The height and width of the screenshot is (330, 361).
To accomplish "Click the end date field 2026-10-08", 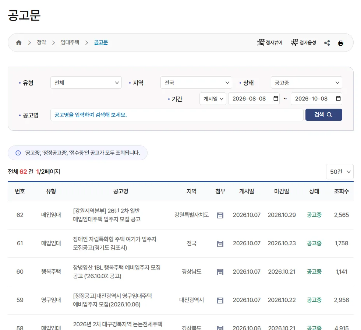I will click(x=316, y=99).
